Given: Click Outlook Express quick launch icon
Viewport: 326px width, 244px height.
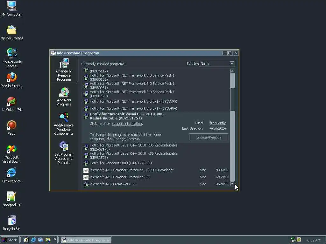Looking at the screenshot, I should [x=40, y=240].
